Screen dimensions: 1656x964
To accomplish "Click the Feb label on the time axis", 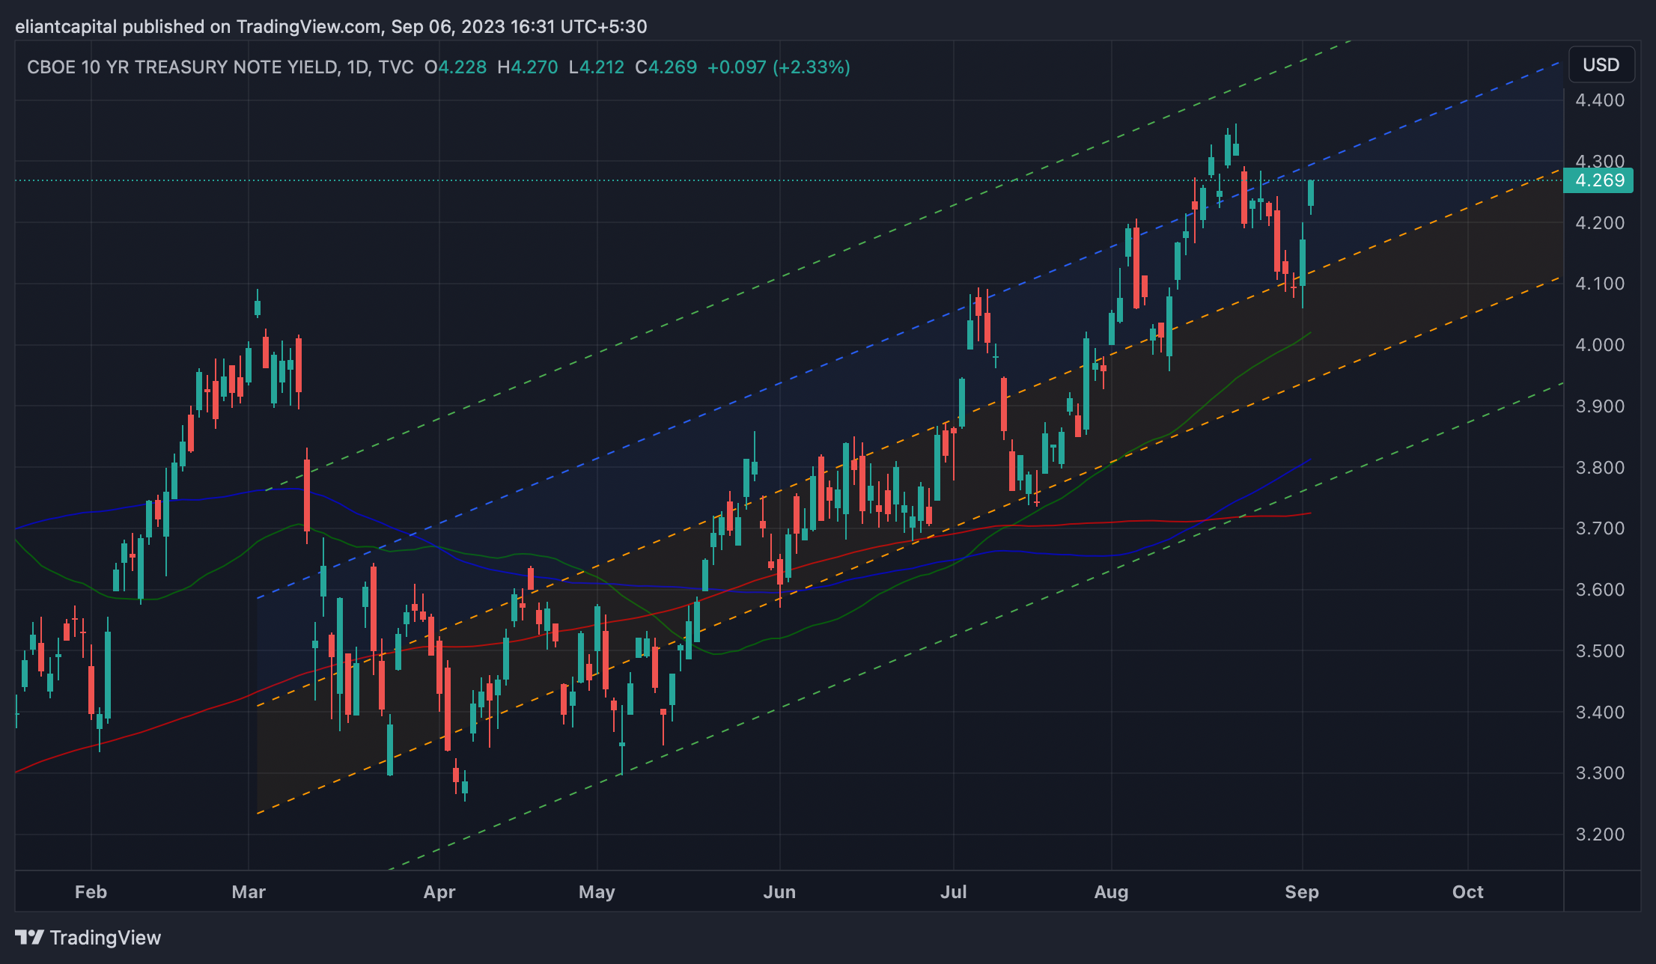I will tap(91, 892).
